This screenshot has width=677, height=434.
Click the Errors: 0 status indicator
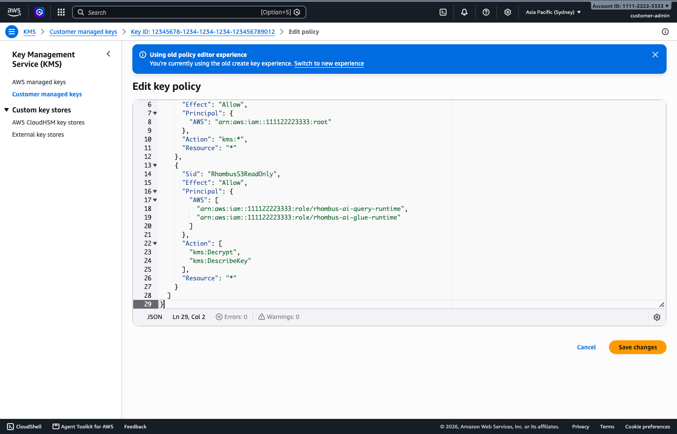[232, 317]
